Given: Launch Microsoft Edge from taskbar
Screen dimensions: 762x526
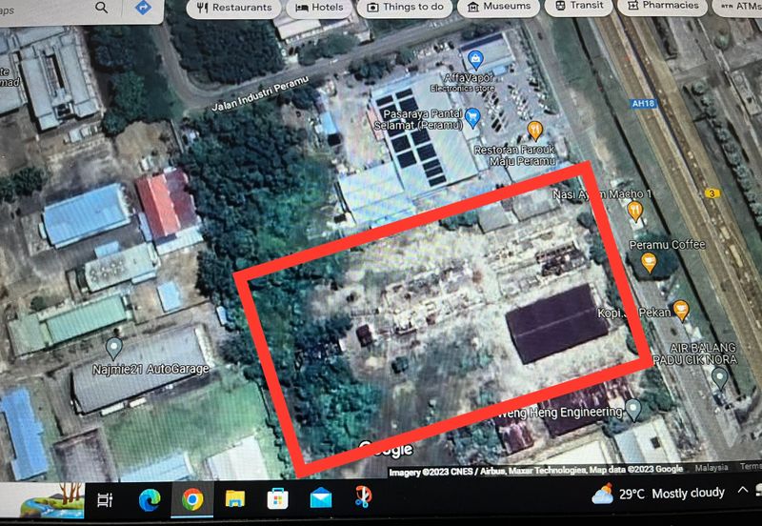Looking at the screenshot, I should [x=150, y=499].
